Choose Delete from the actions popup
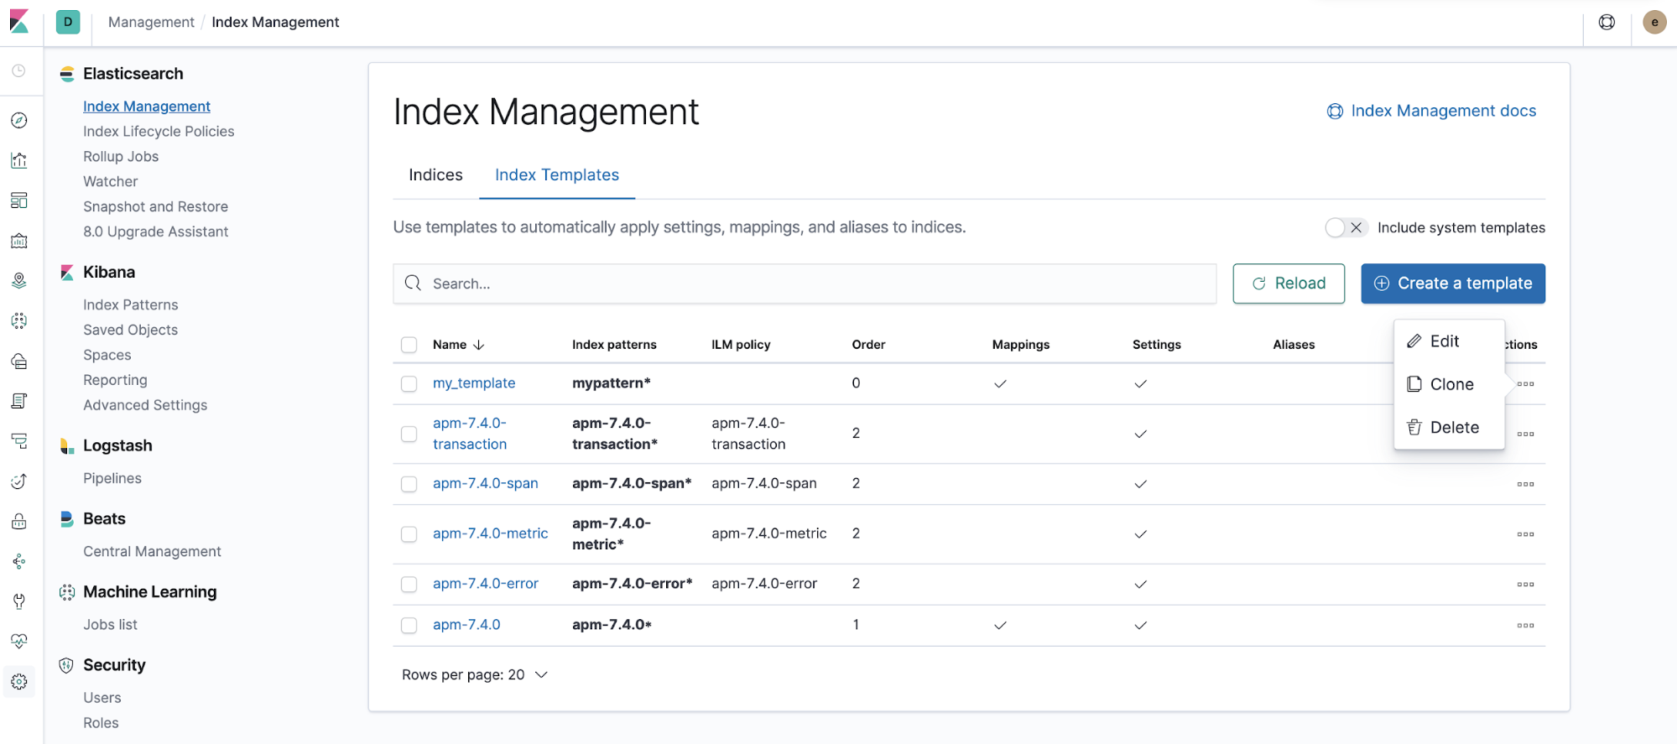The height and width of the screenshot is (744, 1677). pyautogui.click(x=1450, y=427)
